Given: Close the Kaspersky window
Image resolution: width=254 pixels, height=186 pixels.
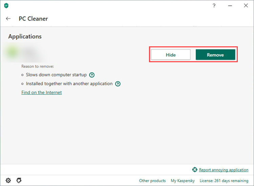Looking at the screenshot, I should click(246, 6).
